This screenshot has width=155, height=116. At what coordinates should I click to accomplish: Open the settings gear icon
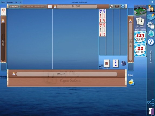pyautogui.click(x=151, y=25)
